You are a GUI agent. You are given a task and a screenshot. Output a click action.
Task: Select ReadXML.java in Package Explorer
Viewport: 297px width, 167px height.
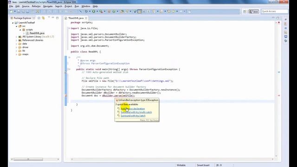pyautogui.click(x=37, y=33)
